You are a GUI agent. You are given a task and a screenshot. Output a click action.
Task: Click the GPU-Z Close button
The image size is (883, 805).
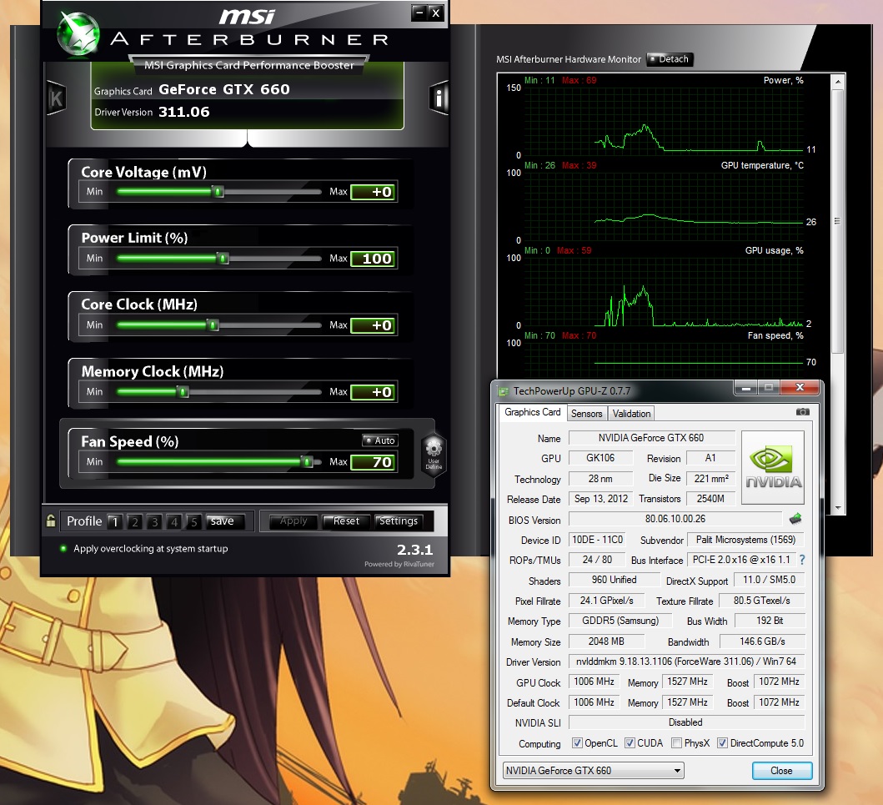click(x=781, y=771)
